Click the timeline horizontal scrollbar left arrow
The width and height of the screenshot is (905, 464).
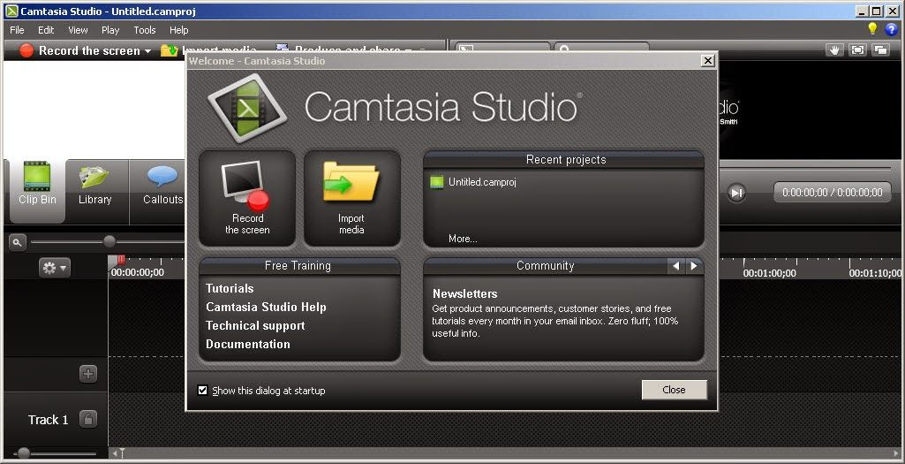115,453
